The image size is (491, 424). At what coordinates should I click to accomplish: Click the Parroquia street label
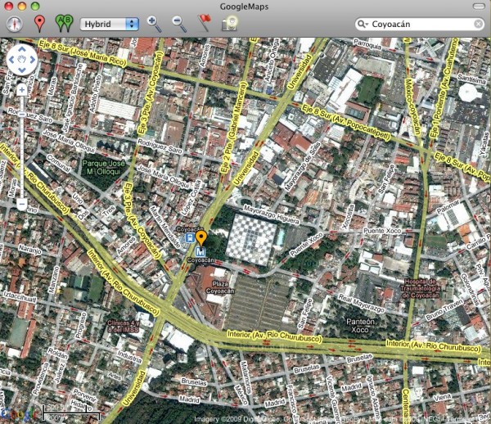point(367,44)
